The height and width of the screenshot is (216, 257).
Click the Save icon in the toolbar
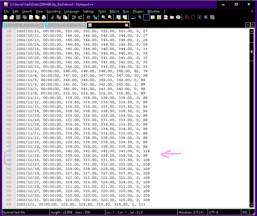pyautogui.click(x=18, y=17)
